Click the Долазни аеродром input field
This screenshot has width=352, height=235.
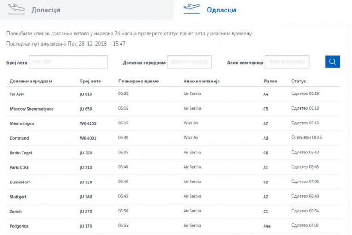[189, 62]
